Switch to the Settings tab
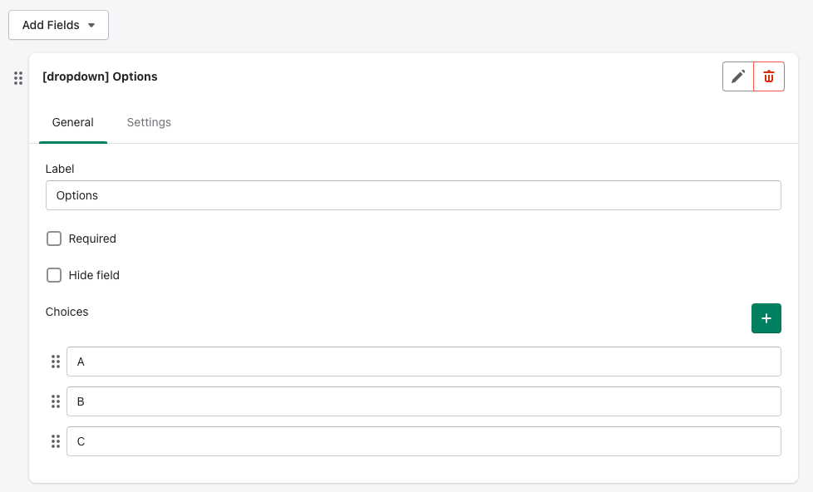This screenshot has width=813, height=492. coord(149,122)
